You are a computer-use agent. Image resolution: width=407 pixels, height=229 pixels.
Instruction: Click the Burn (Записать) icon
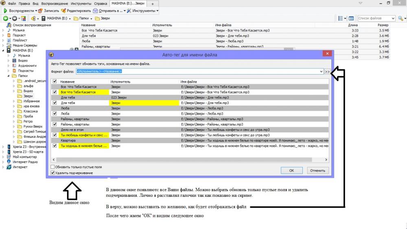40,11
